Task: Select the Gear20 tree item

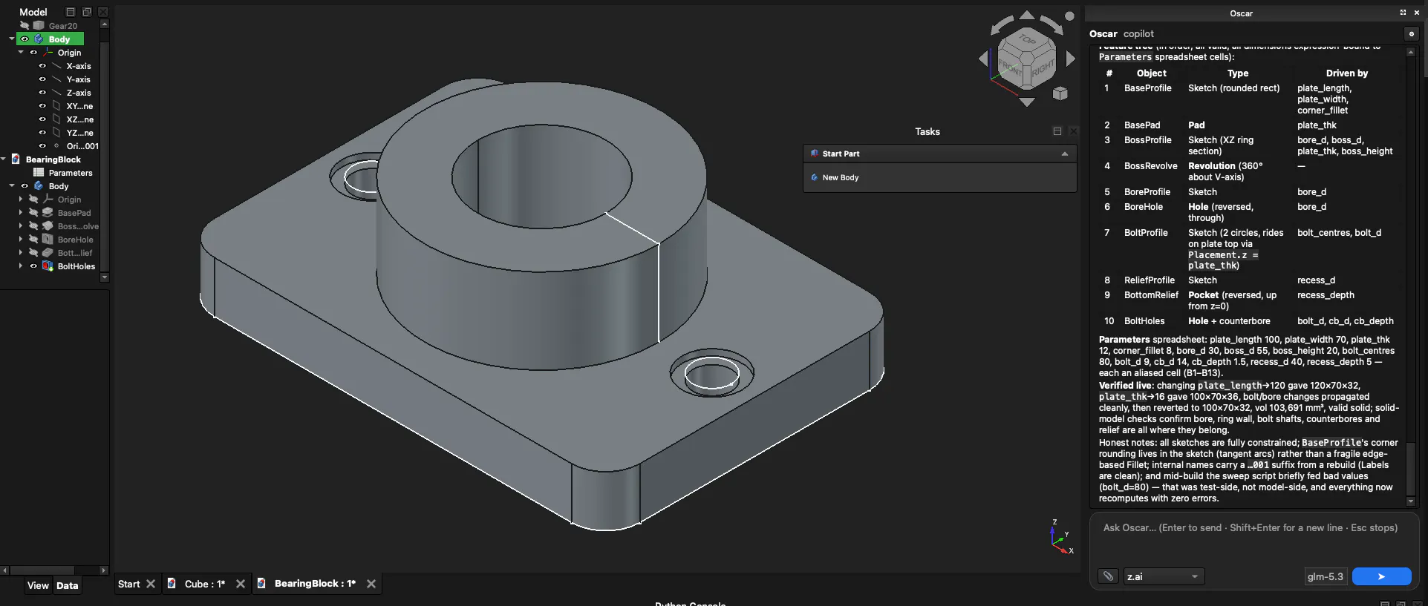Action: pos(62,26)
